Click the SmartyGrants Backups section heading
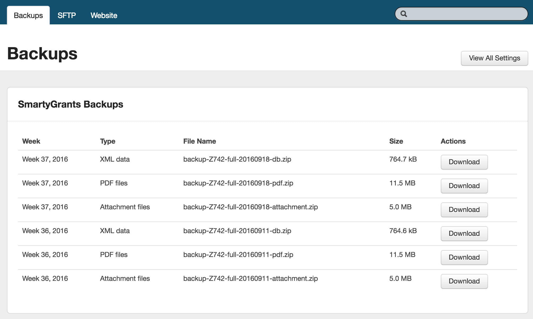Image resolution: width=533 pixels, height=319 pixels. (70, 104)
